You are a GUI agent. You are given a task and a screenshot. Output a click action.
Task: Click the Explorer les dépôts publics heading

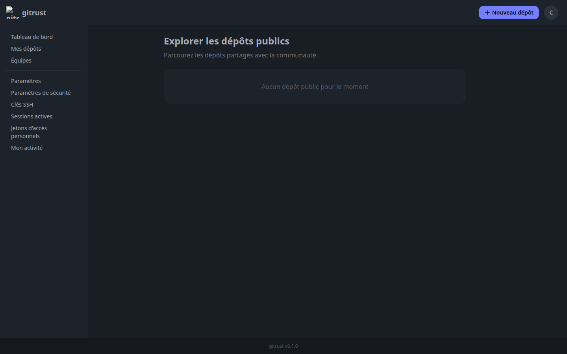coord(226,41)
